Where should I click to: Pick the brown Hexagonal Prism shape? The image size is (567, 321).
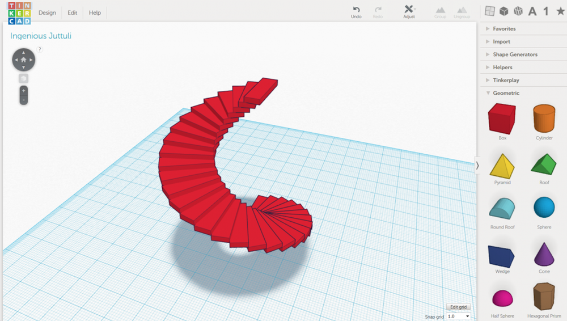[544, 297]
